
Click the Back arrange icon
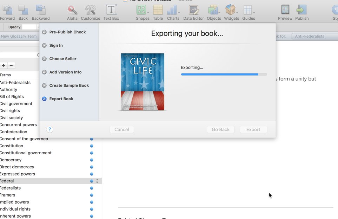point(23,10)
